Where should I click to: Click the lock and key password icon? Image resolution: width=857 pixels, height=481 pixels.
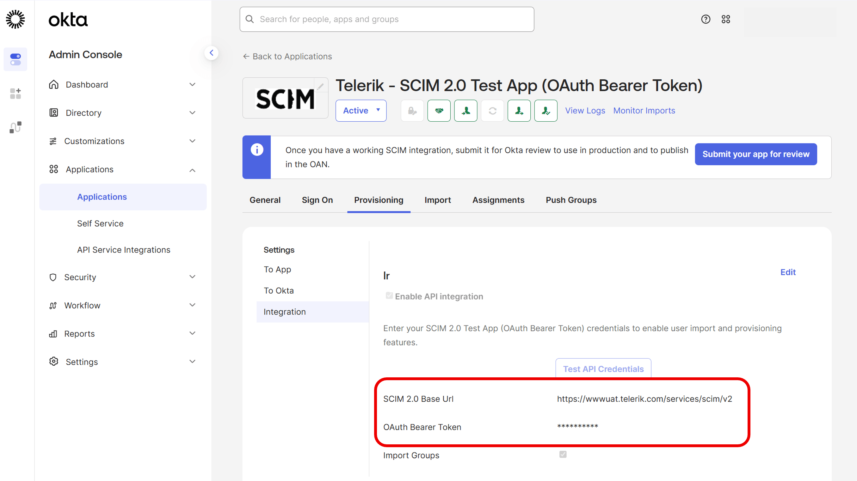click(412, 111)
